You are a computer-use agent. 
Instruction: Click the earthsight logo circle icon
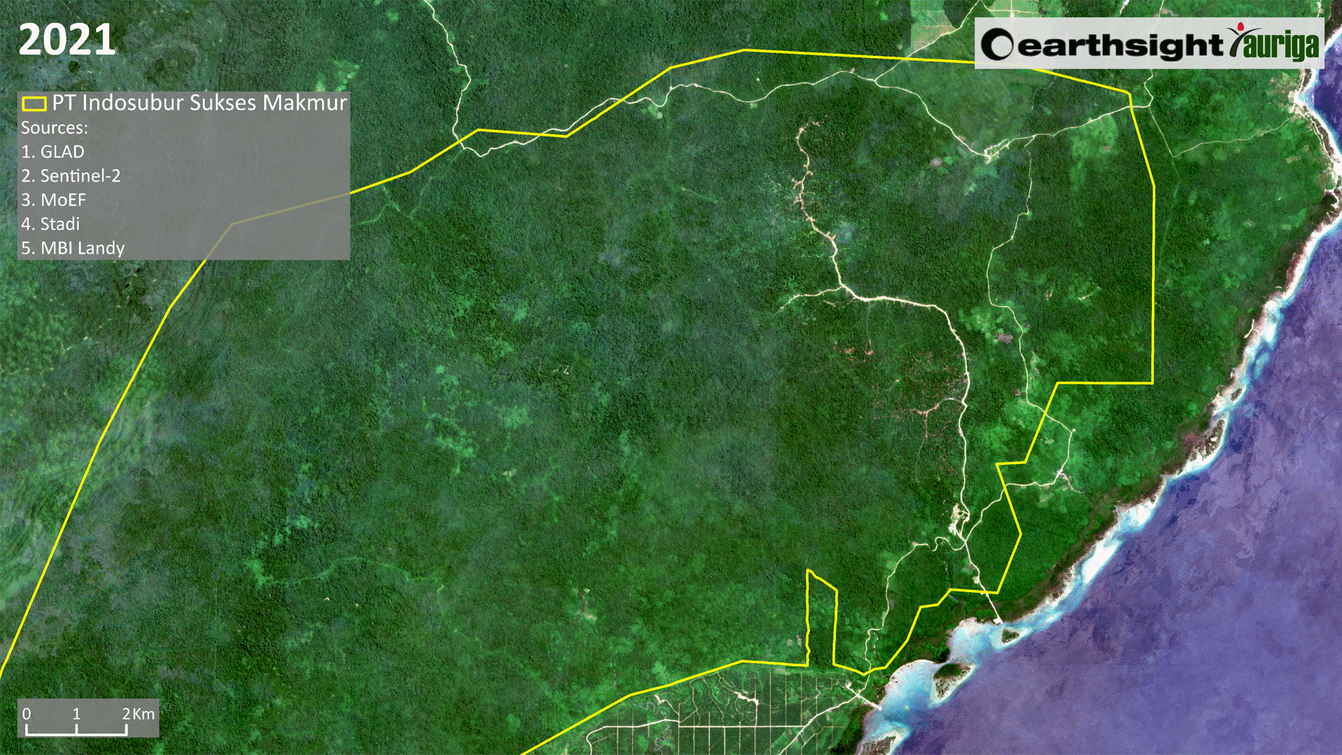[x=997, y=45]
